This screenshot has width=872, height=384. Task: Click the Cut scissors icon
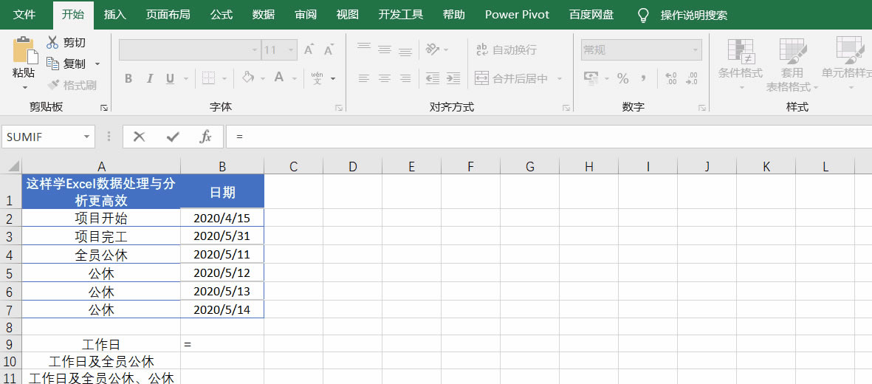52,43
